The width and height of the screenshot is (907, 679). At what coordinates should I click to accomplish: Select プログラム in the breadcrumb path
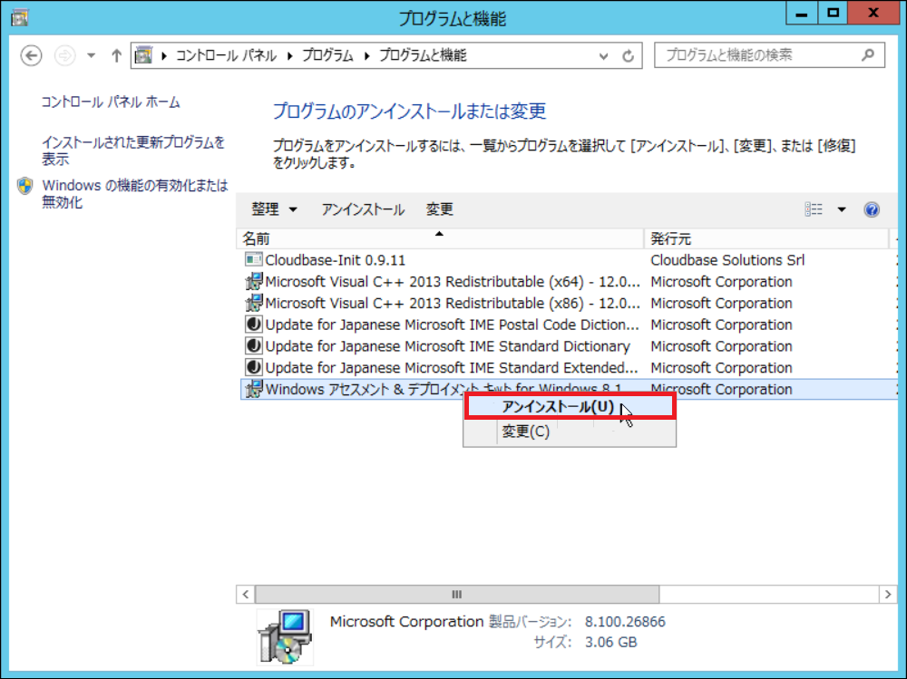[x=327, y=55]
